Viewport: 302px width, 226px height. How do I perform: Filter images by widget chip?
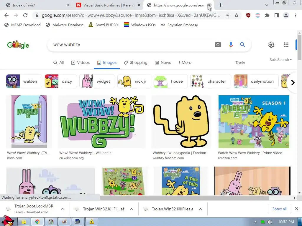(x=97, y=81)
